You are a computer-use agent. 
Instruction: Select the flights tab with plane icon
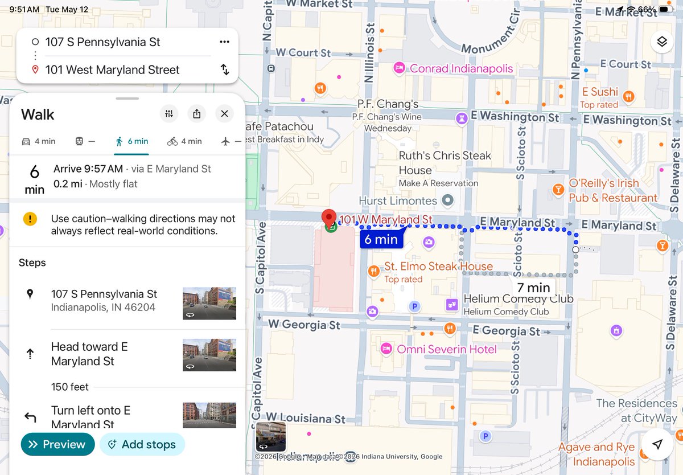230,141
